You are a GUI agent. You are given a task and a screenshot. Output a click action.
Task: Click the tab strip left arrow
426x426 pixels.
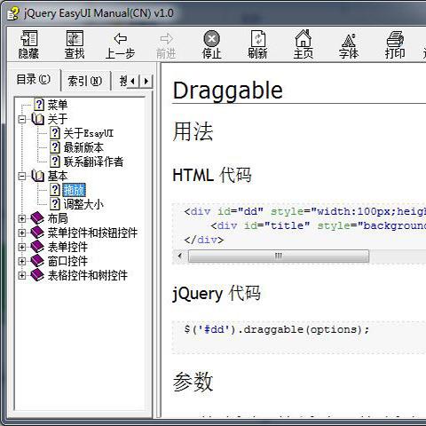tap(134, 81)
